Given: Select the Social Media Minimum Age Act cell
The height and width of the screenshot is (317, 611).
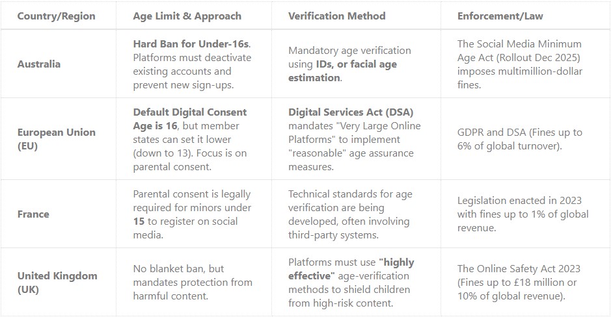Looking at the screenshot, I should (519, 64).
